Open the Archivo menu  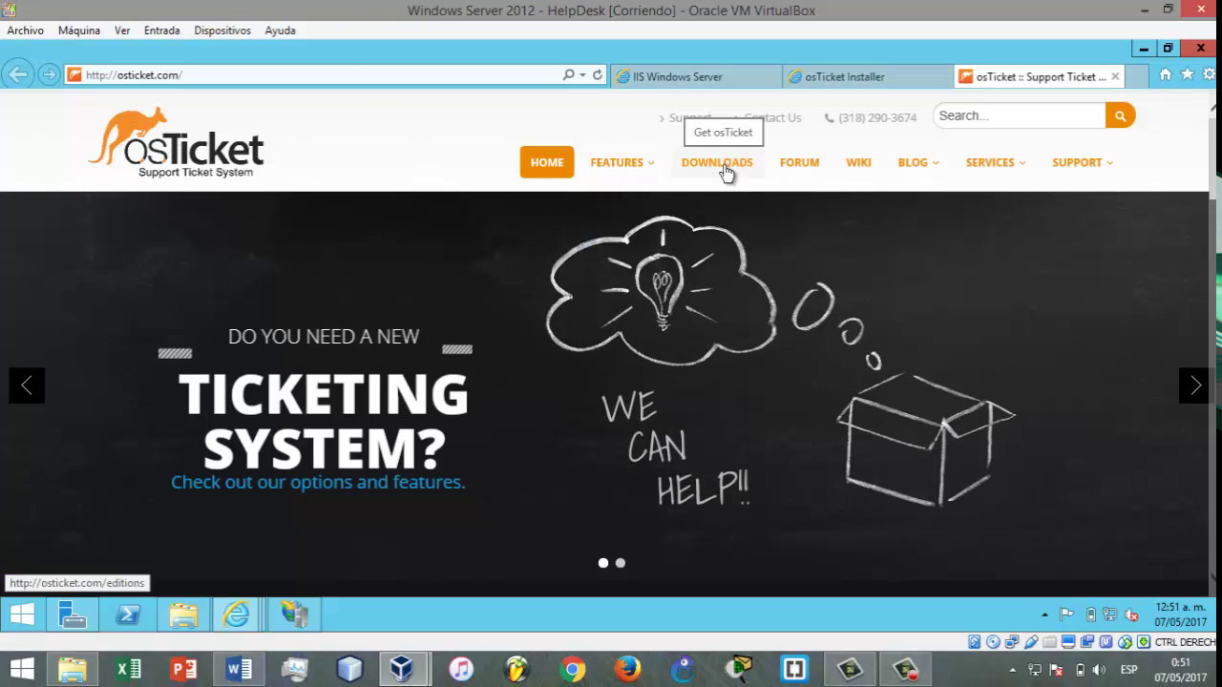click(x=26, y=31)
